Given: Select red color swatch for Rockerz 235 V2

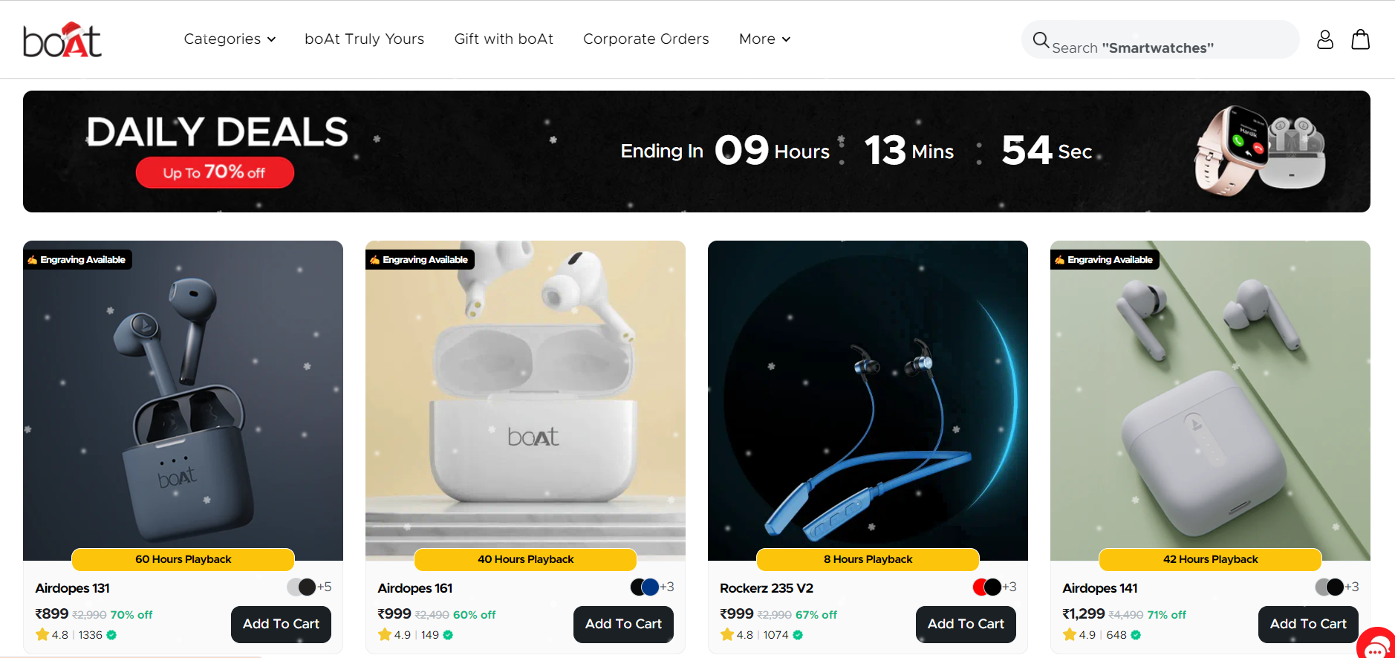Looking at the screenshot, I should tap(981, 587).
